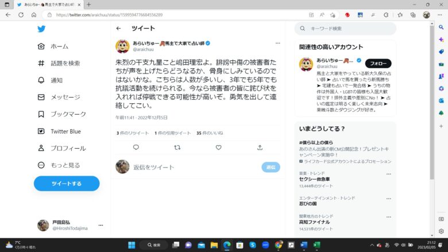Open Edge sidebar settings gear
Viewport: 448px width, 252px height.
441,231
